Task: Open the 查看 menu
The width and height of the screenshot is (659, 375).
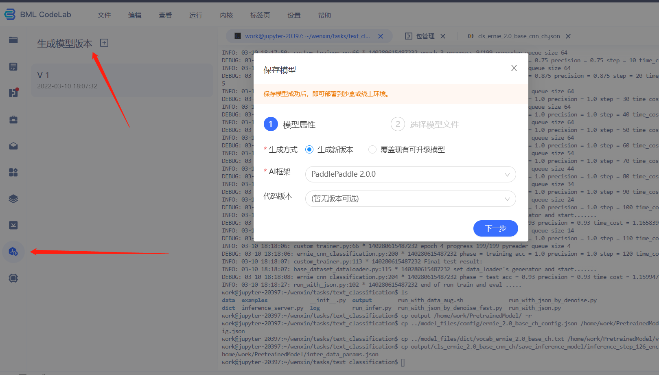Action: 165,15
